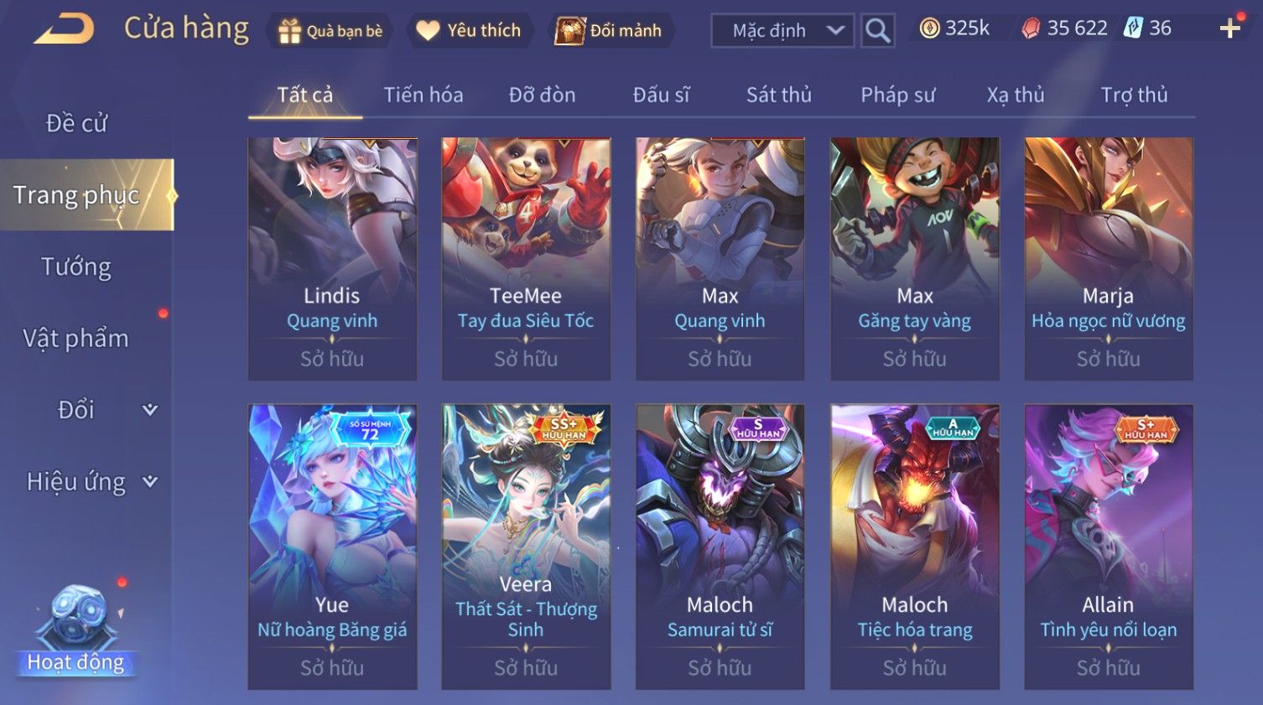
Task: Select Tướng in the sidebar
Action: click(76, 267)
